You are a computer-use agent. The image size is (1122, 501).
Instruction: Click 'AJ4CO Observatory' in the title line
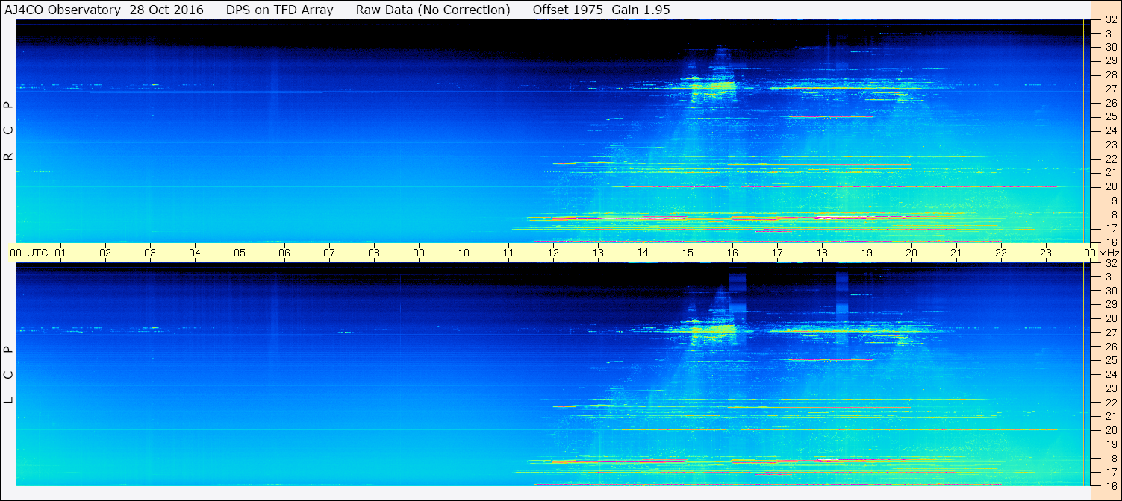tap(63, 10)
